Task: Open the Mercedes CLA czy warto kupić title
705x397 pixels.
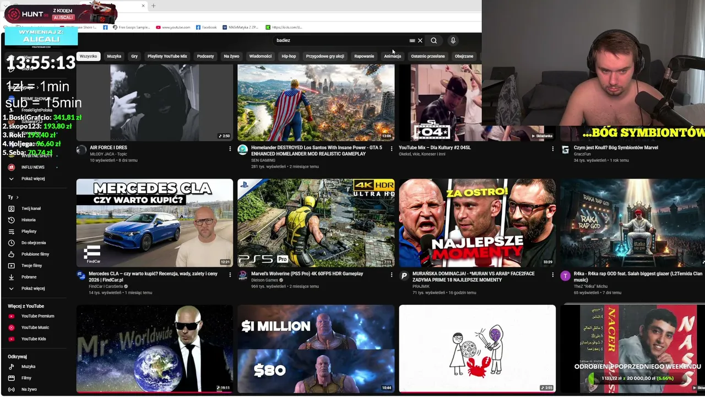Action: click(x=153, y=277)
